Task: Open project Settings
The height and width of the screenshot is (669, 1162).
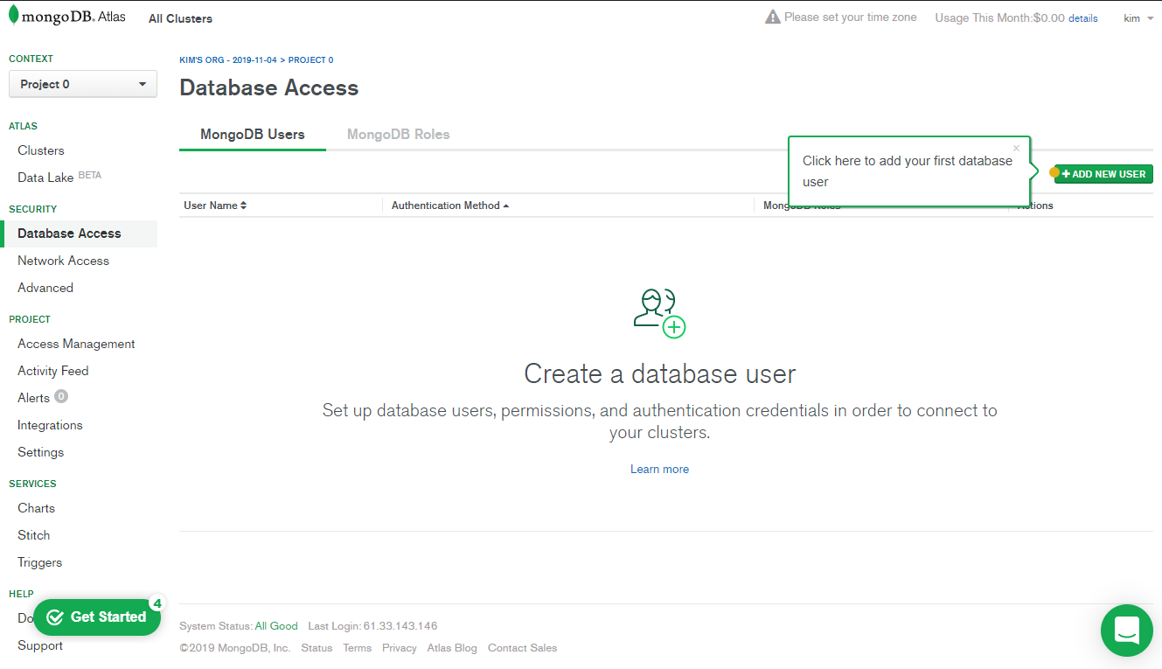Action: click(x=40, y=452)
